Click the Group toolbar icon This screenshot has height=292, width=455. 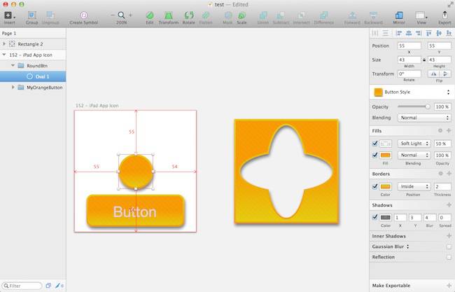(x=32, y=15)
